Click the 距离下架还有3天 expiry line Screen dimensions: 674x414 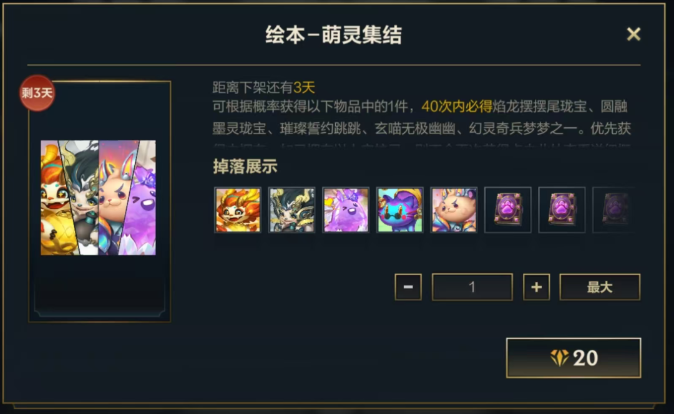(263, 88)
